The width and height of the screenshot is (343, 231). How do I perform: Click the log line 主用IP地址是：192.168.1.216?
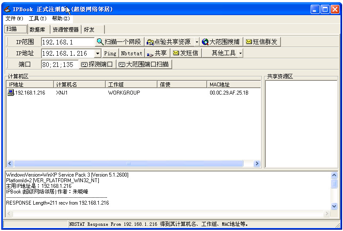(x=39, y=186)
